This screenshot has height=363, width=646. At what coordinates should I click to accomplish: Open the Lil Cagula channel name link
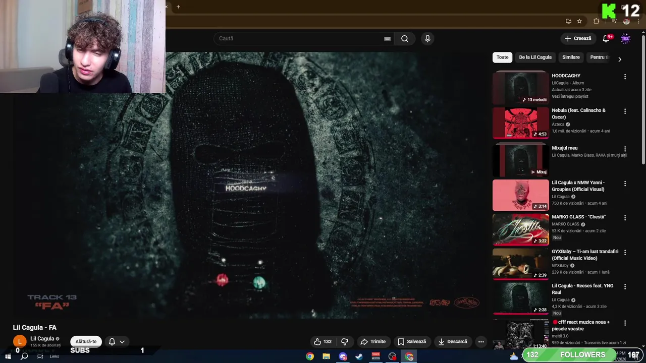click(x=42, y=339)
